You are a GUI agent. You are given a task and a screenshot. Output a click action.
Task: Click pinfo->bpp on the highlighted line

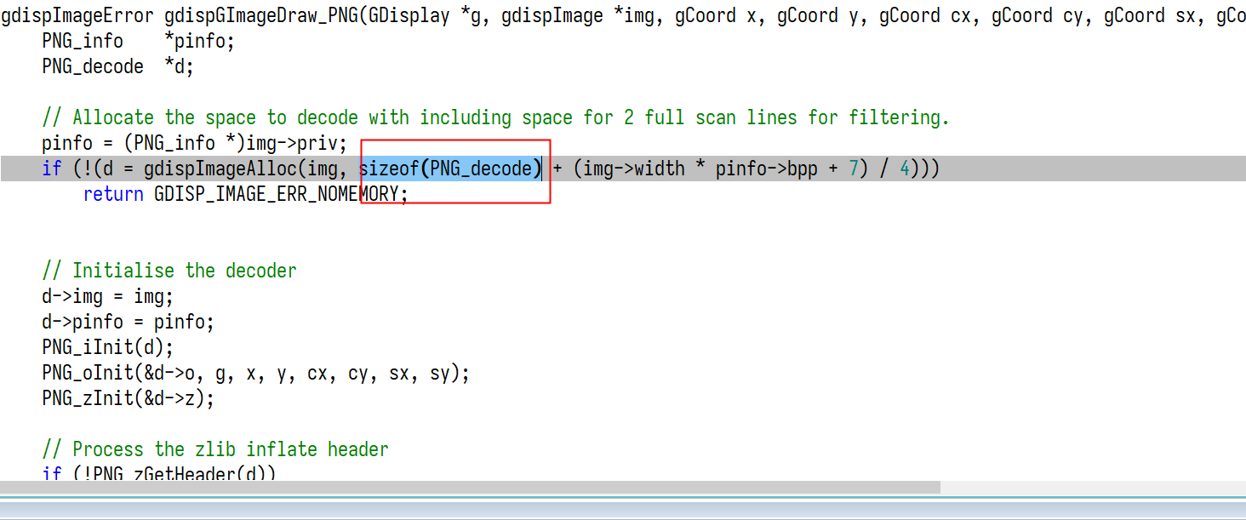coord(767,169)
